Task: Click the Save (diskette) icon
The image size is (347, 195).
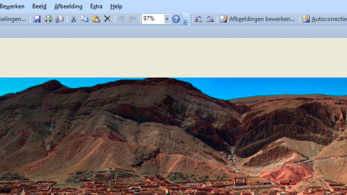Action: point(37,19)
